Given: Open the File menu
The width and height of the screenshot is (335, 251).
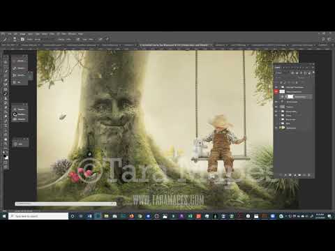Looking at the screenshot, I should point(9,33).
